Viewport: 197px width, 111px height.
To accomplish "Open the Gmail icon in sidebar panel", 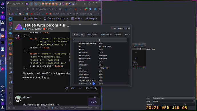I will point(10,43).
